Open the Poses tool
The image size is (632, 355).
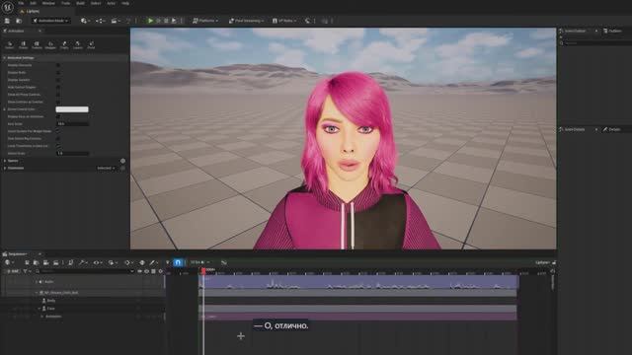click(x=24, y=44)
